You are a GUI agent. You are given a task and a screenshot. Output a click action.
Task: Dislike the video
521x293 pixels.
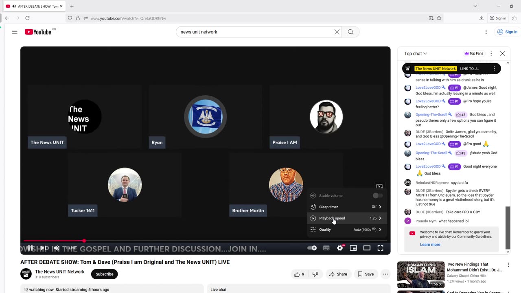point(315,274)
